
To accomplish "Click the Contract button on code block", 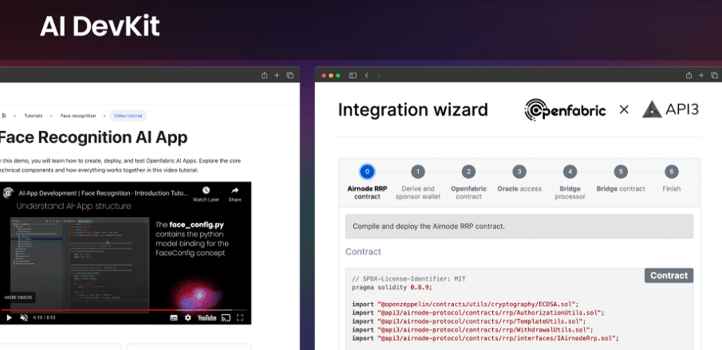I will pyautogui.click(x=668, y=275).
